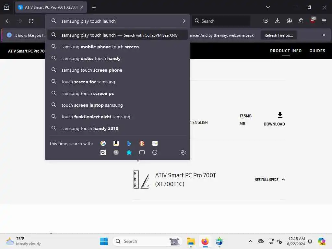
Task: Open PRODUCT INFO tab
Action: 286,51
